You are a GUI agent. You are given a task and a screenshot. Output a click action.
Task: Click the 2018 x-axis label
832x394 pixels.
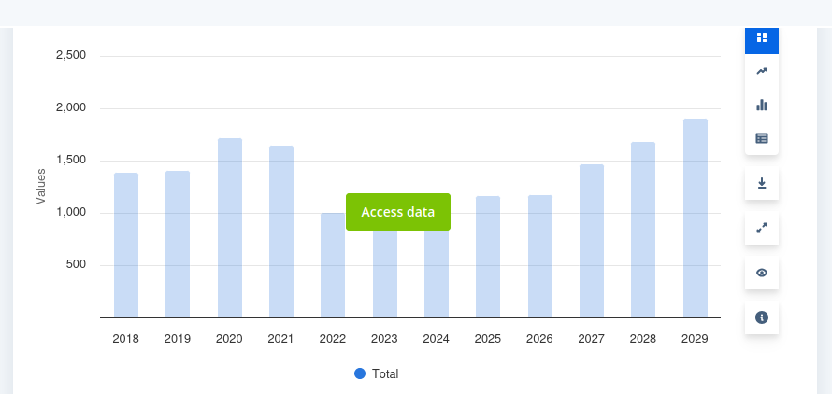(x=126, y=339)
